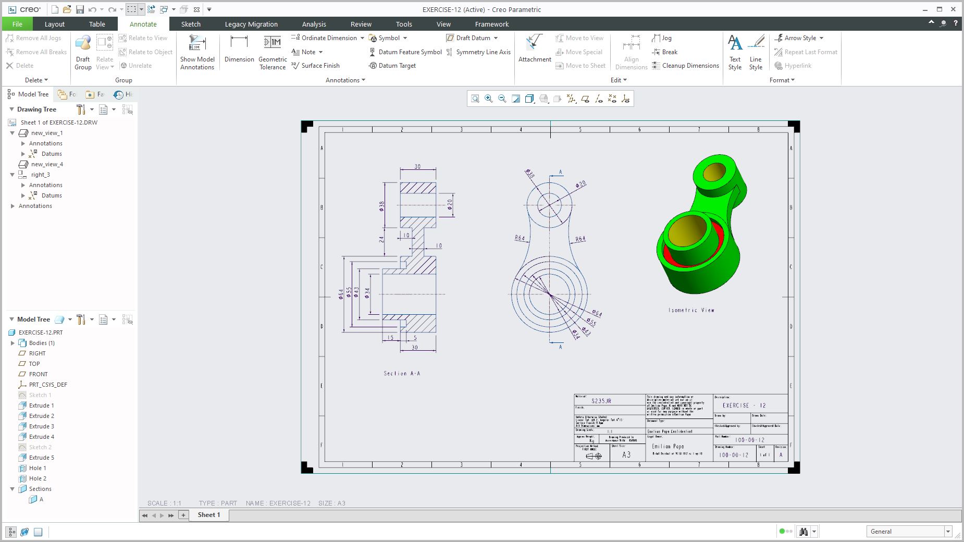Close window using the X icon in quick access
The width and height of the screenshot is (964, 542).
(196, 9)
